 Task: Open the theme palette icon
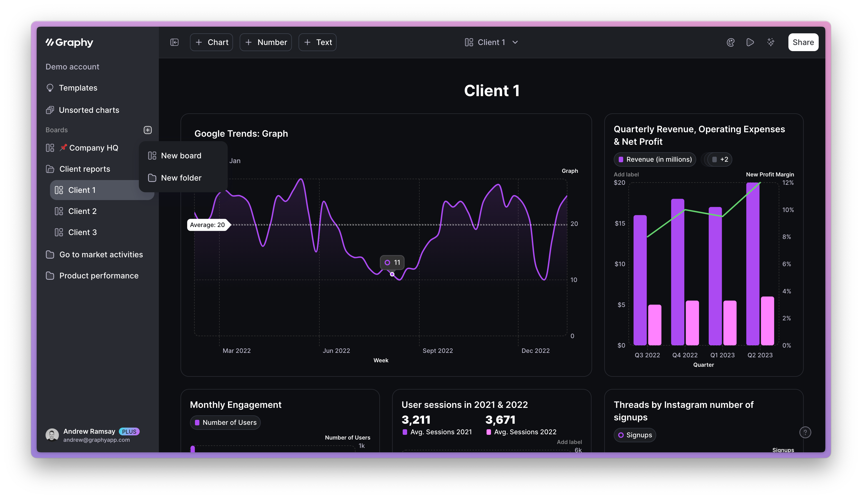[x=730, y=42]
